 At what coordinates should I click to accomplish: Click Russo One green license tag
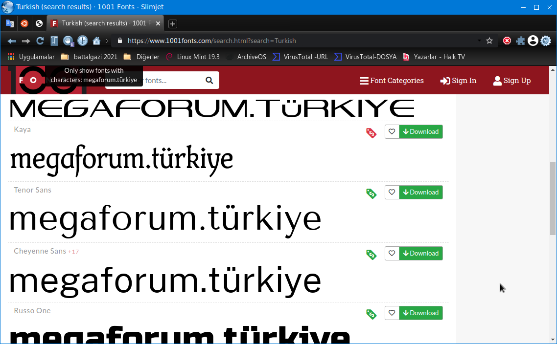[x=371, y=314]
